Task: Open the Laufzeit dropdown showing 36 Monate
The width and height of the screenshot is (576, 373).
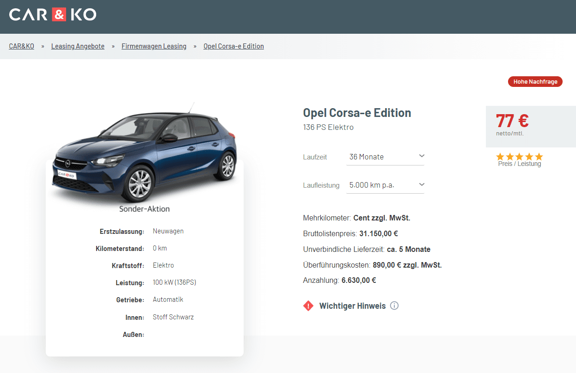Action: (385, 157)
